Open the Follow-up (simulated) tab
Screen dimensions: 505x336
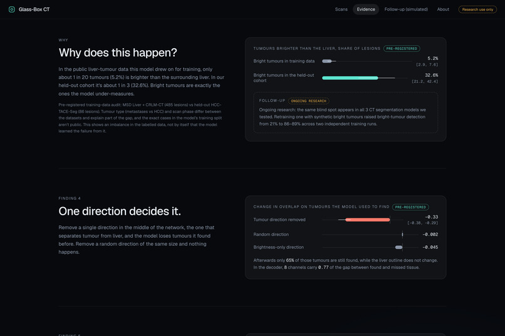coord(406,9)
